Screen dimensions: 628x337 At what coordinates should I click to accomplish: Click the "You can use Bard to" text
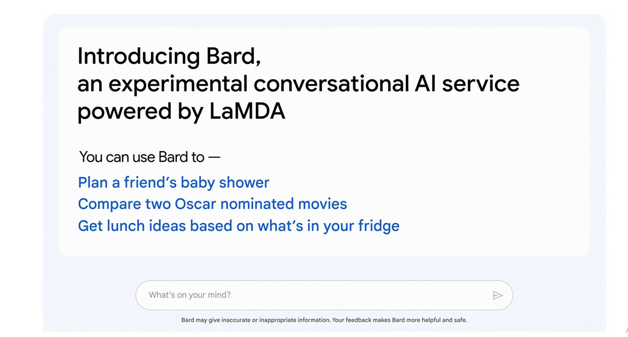(x=142, y=157)
